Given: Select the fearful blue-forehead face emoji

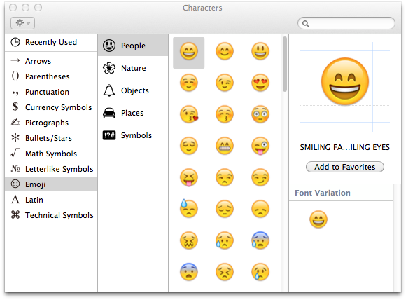Looking at the screenshot, I should (189, 272).
